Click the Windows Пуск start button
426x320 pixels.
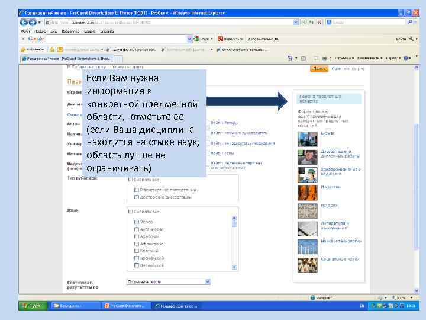click(x=33, y=306)
